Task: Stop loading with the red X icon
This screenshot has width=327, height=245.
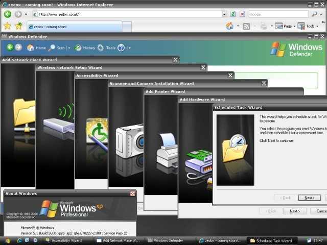Action: click(x=242, y=14)
